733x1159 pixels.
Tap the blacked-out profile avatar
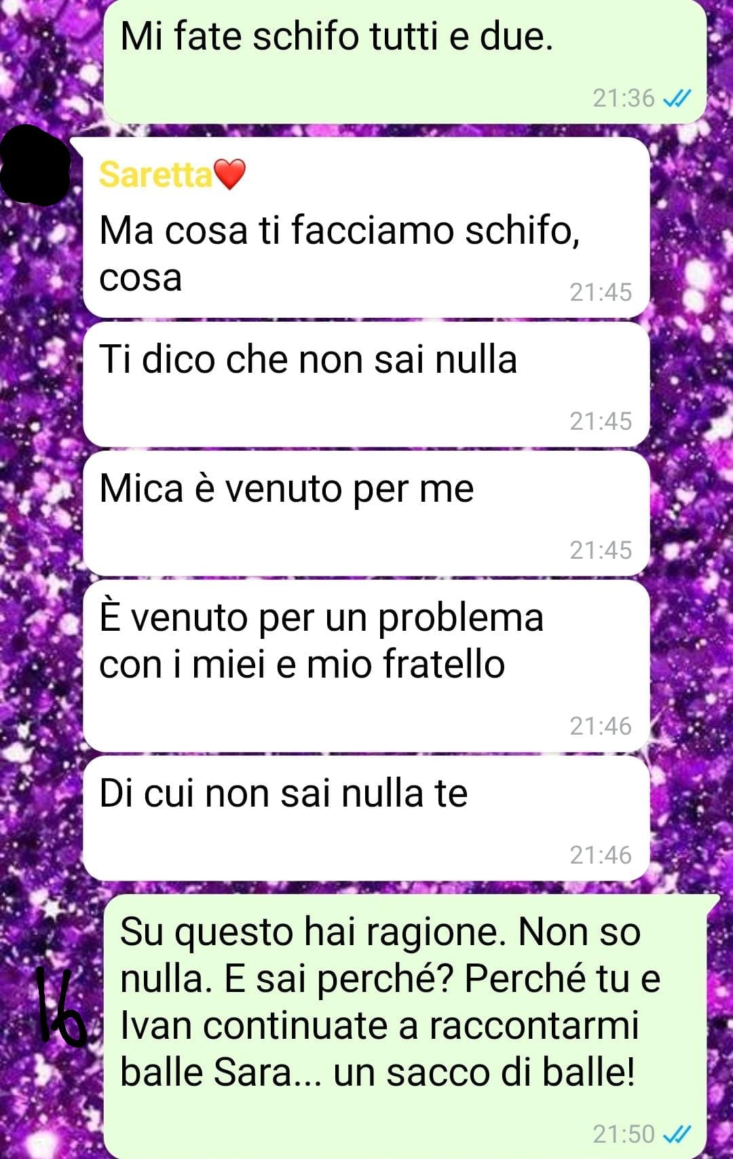[x=34, y=165]
